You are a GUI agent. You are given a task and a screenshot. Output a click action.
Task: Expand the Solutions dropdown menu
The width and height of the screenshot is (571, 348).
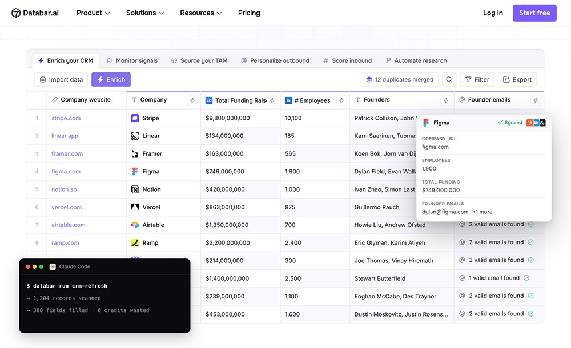pos(145,13)
